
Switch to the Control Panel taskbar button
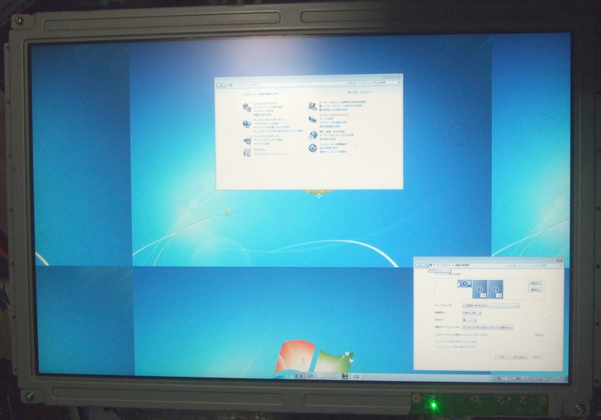pyautogui.click(x=356, y=376)
